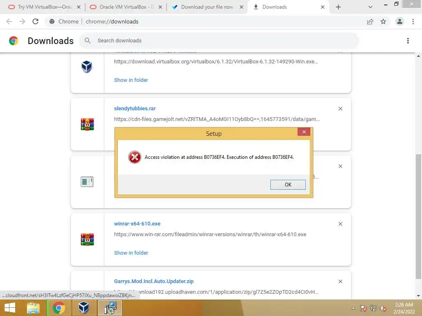Click the muted volume tray icon

[x=383, y=308]
